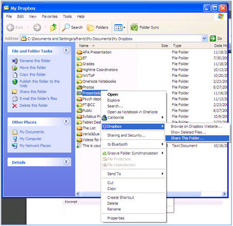
Task: Collapse File and Folder Tasks panel
Action: pos(66,50)
